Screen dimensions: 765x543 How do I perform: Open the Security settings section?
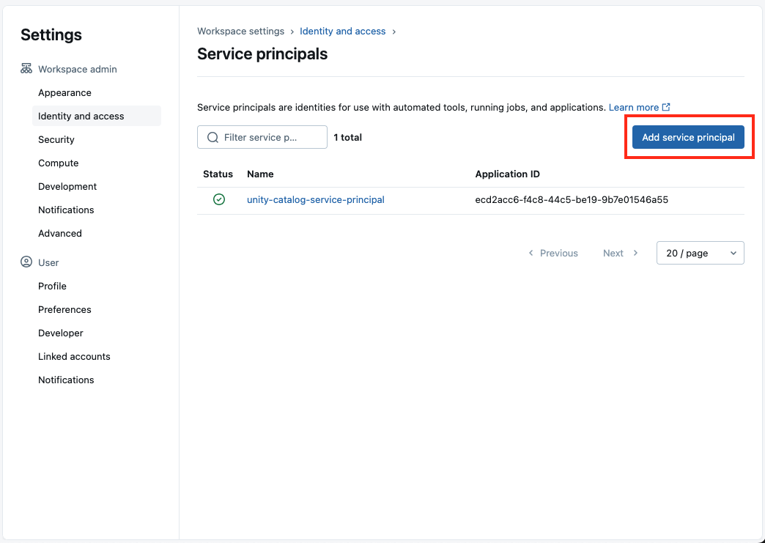point(58,139)
